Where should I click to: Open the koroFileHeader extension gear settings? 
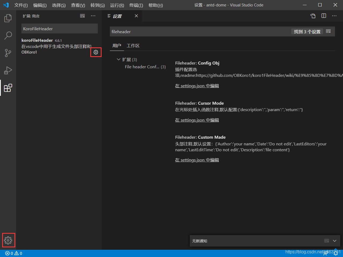[x=96, y=52]
